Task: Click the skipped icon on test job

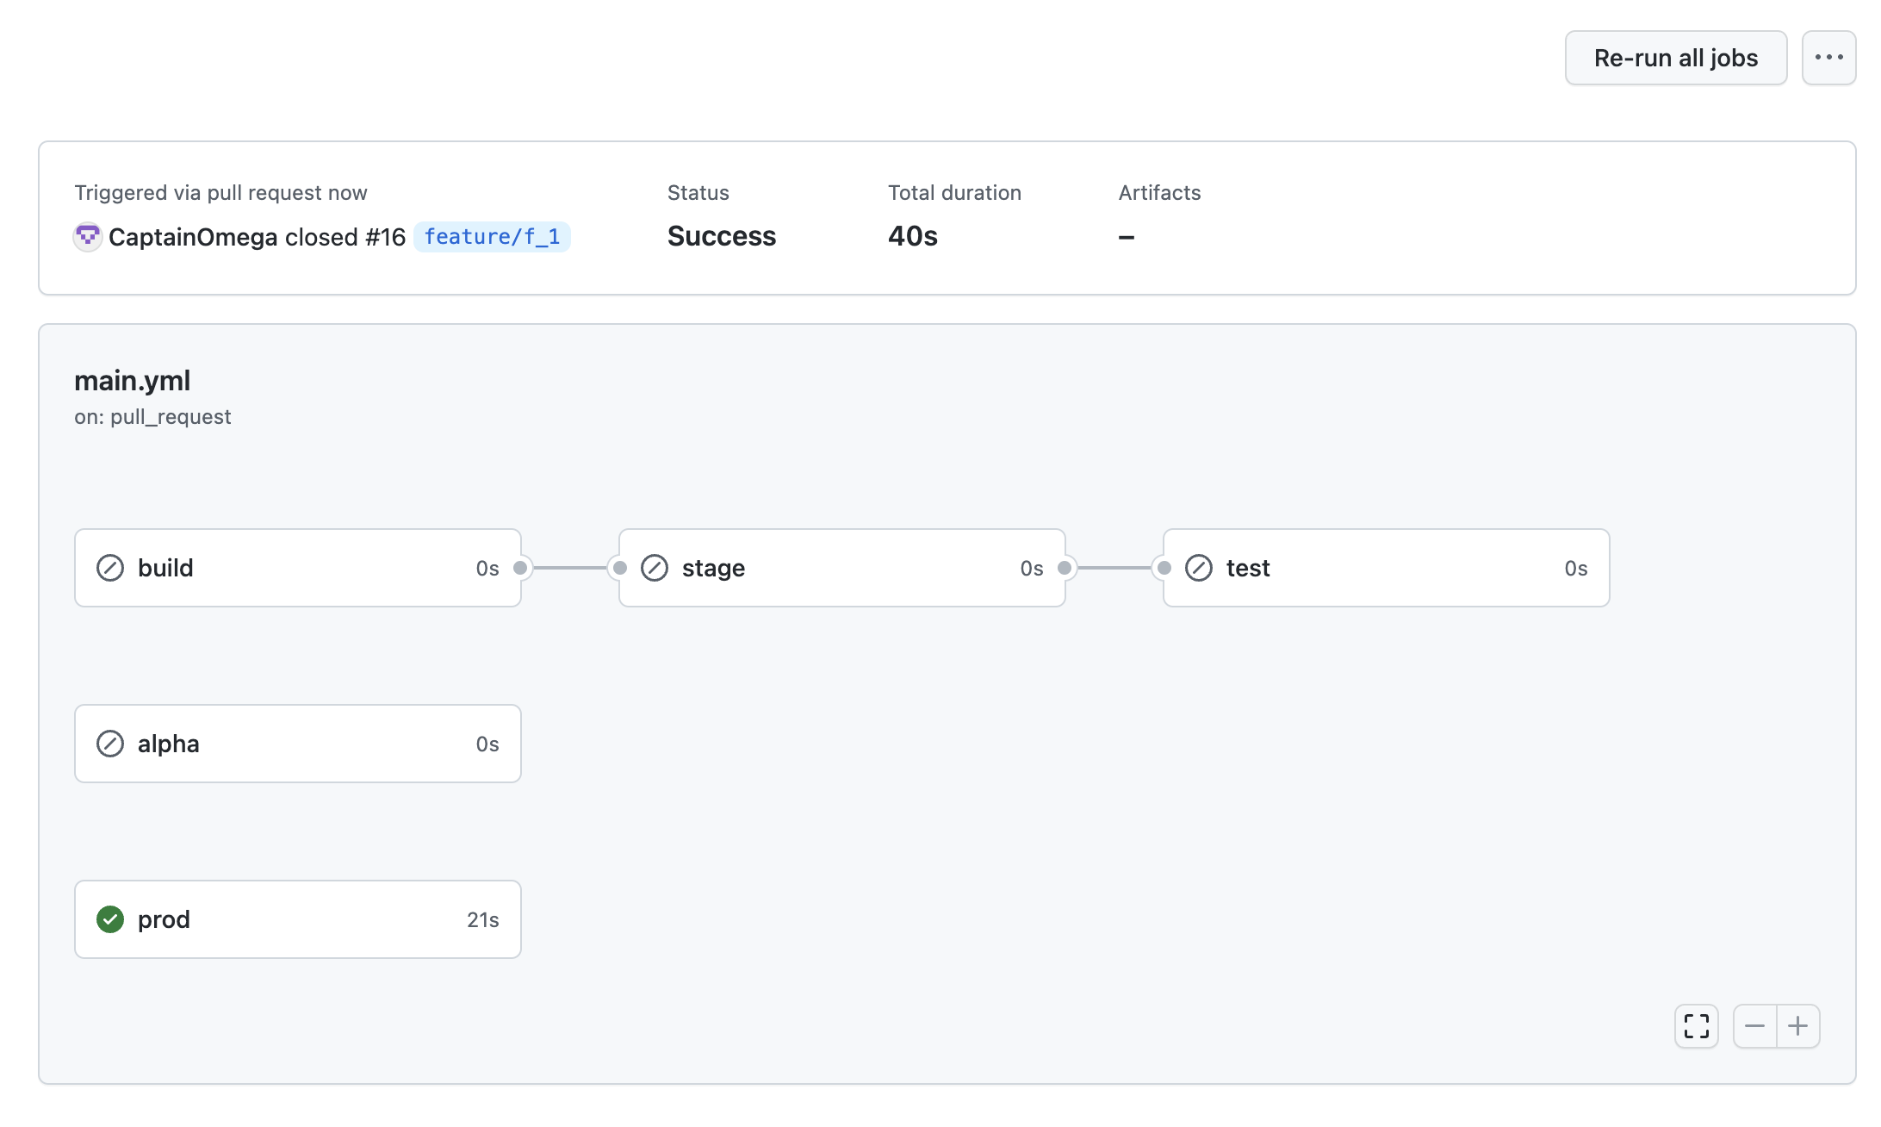Action: pos(1199,568)
